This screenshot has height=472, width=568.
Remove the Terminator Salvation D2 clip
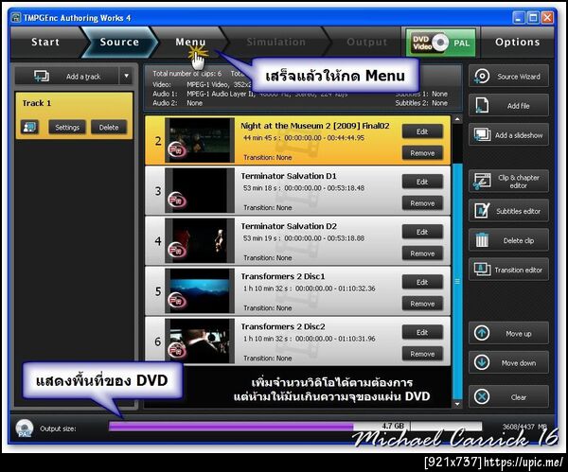[x=422, y=253]
